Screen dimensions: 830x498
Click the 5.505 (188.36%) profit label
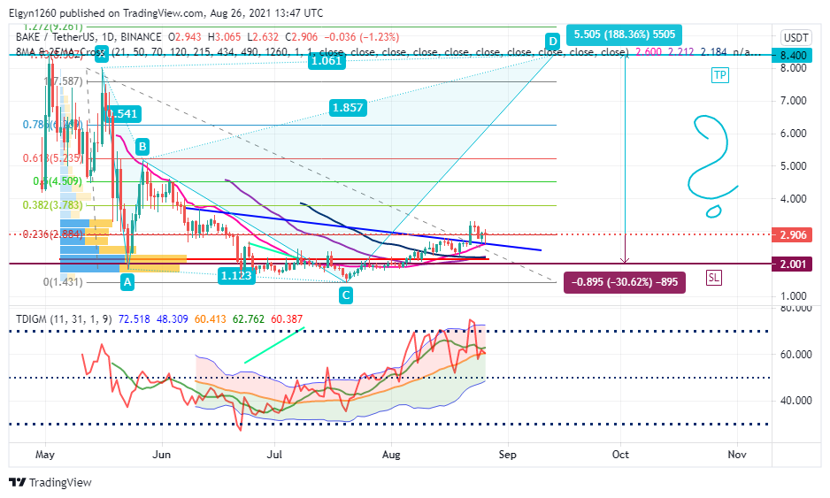(625, 34)
